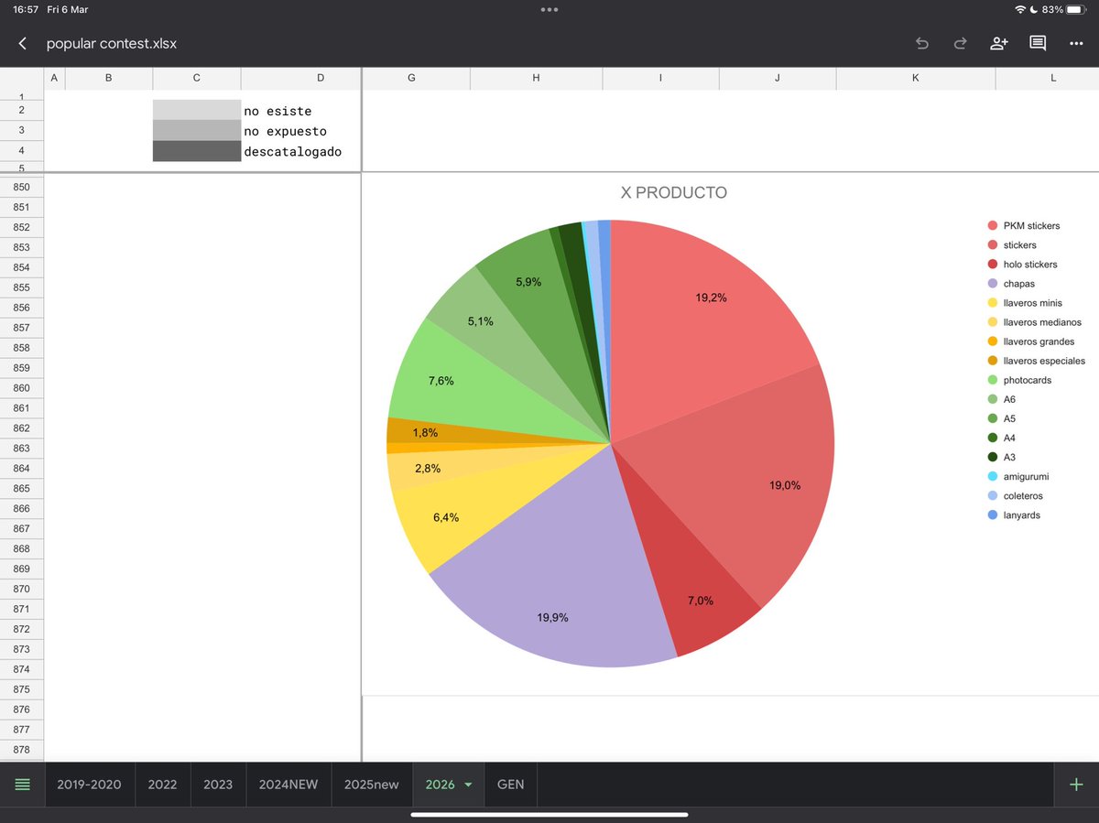Tap the holo stickers legend entry
The width and height of the screenshot is (1099, 823).
[x=1022, y=264]
